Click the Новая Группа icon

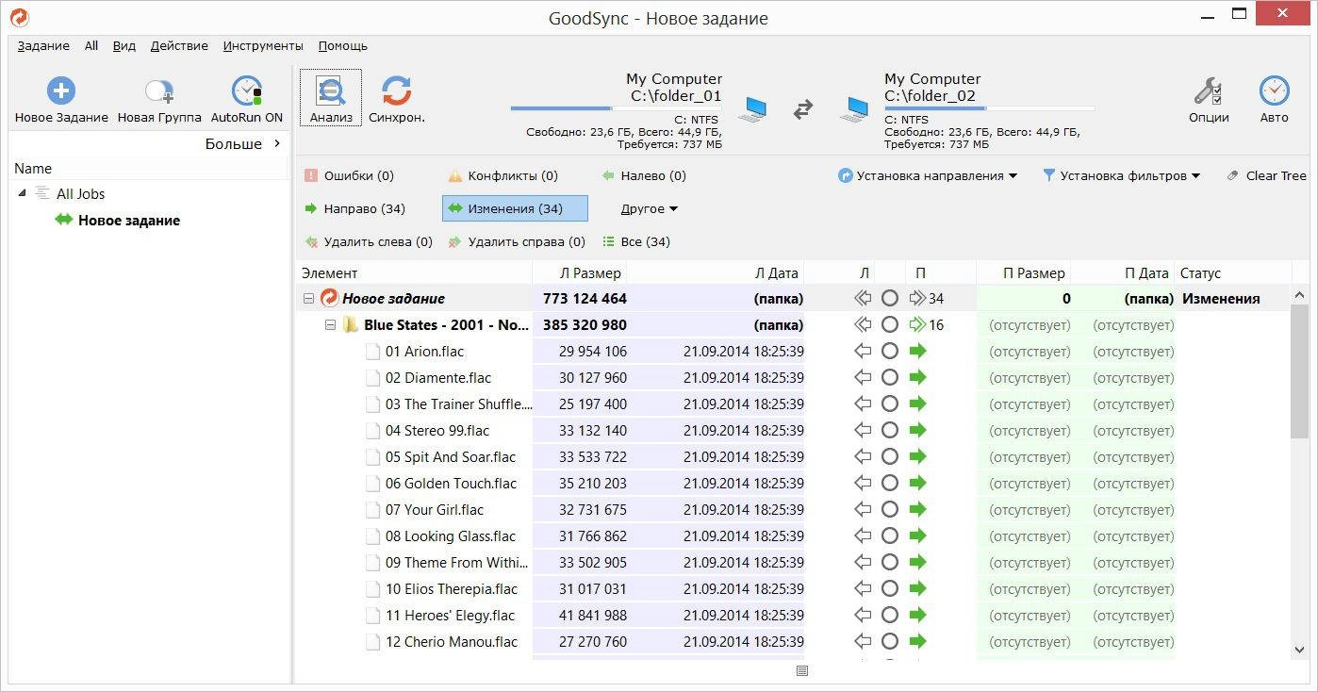coord(159,91)
